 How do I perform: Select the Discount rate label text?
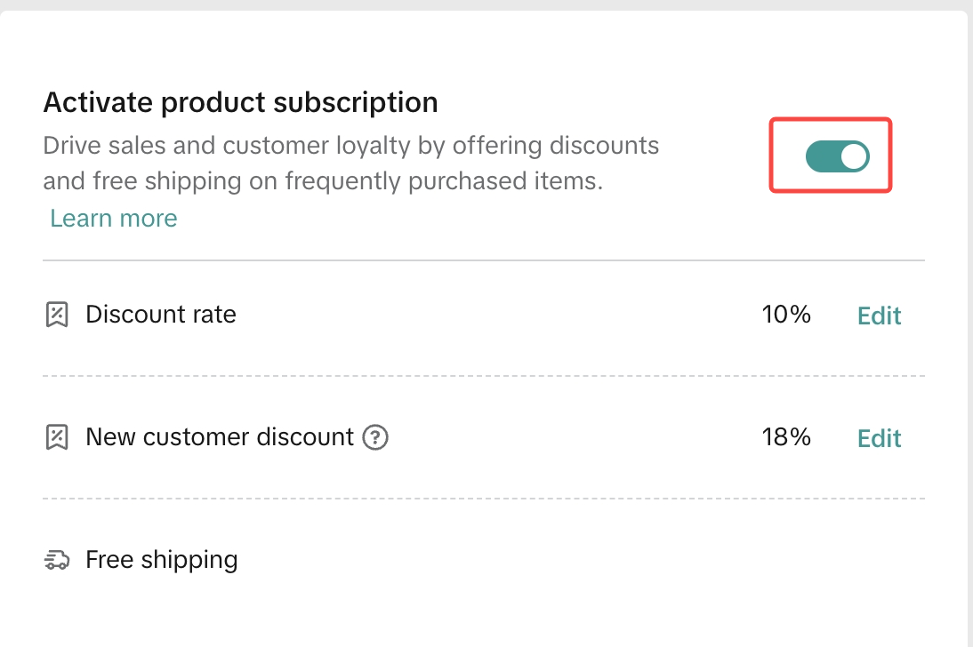click(161, 315)
